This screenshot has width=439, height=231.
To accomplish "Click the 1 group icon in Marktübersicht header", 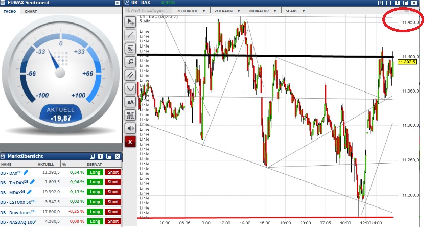I will coord(101,156).
